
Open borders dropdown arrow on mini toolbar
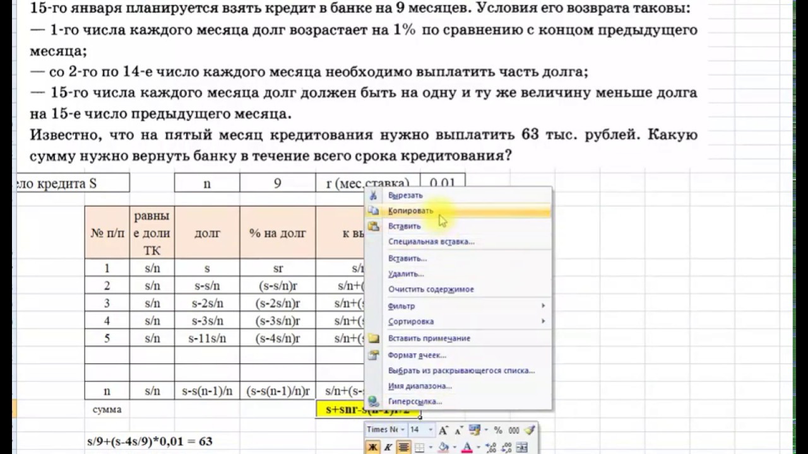431,447
